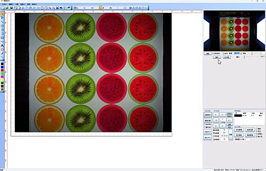This screenshot has height=171, width=266.
Task: Click the leftmost button directly under camera preview
Action: 208,54
